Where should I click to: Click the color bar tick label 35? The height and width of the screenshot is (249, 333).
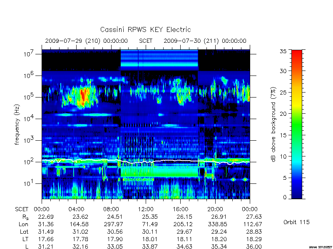tap(283, 51)
